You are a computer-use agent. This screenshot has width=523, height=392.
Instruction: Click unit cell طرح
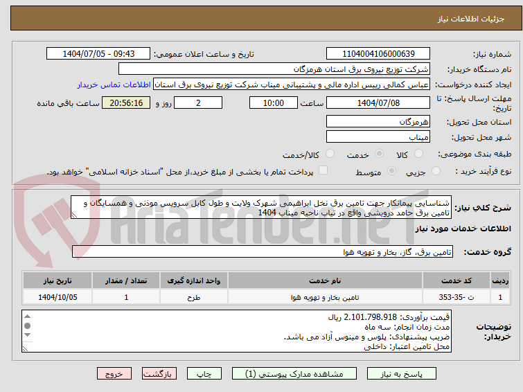click(194, 297)
